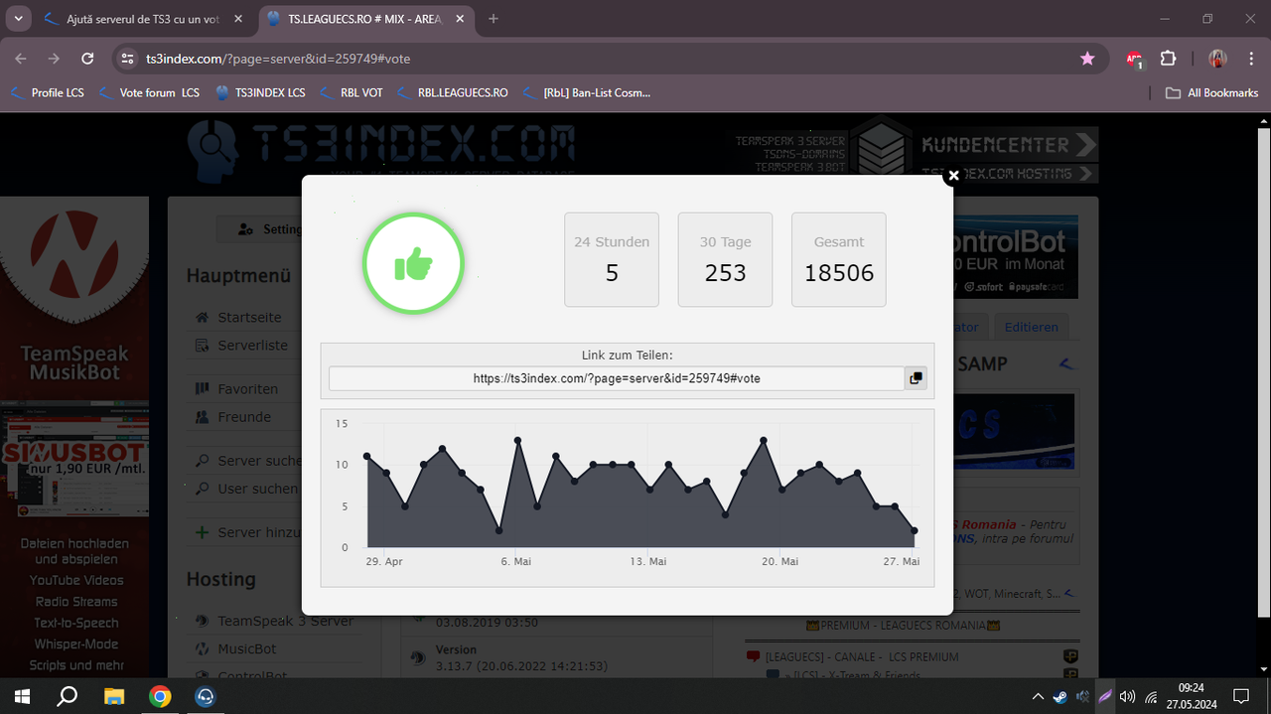The image size is (1271, 714).
Task: Go back in browser history
Action: (x=21, y=59)
